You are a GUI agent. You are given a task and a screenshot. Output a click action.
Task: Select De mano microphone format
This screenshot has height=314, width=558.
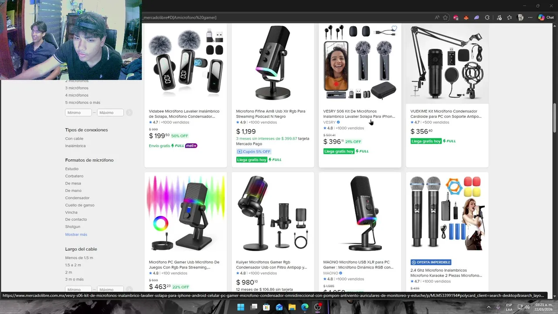click(73, 191)
